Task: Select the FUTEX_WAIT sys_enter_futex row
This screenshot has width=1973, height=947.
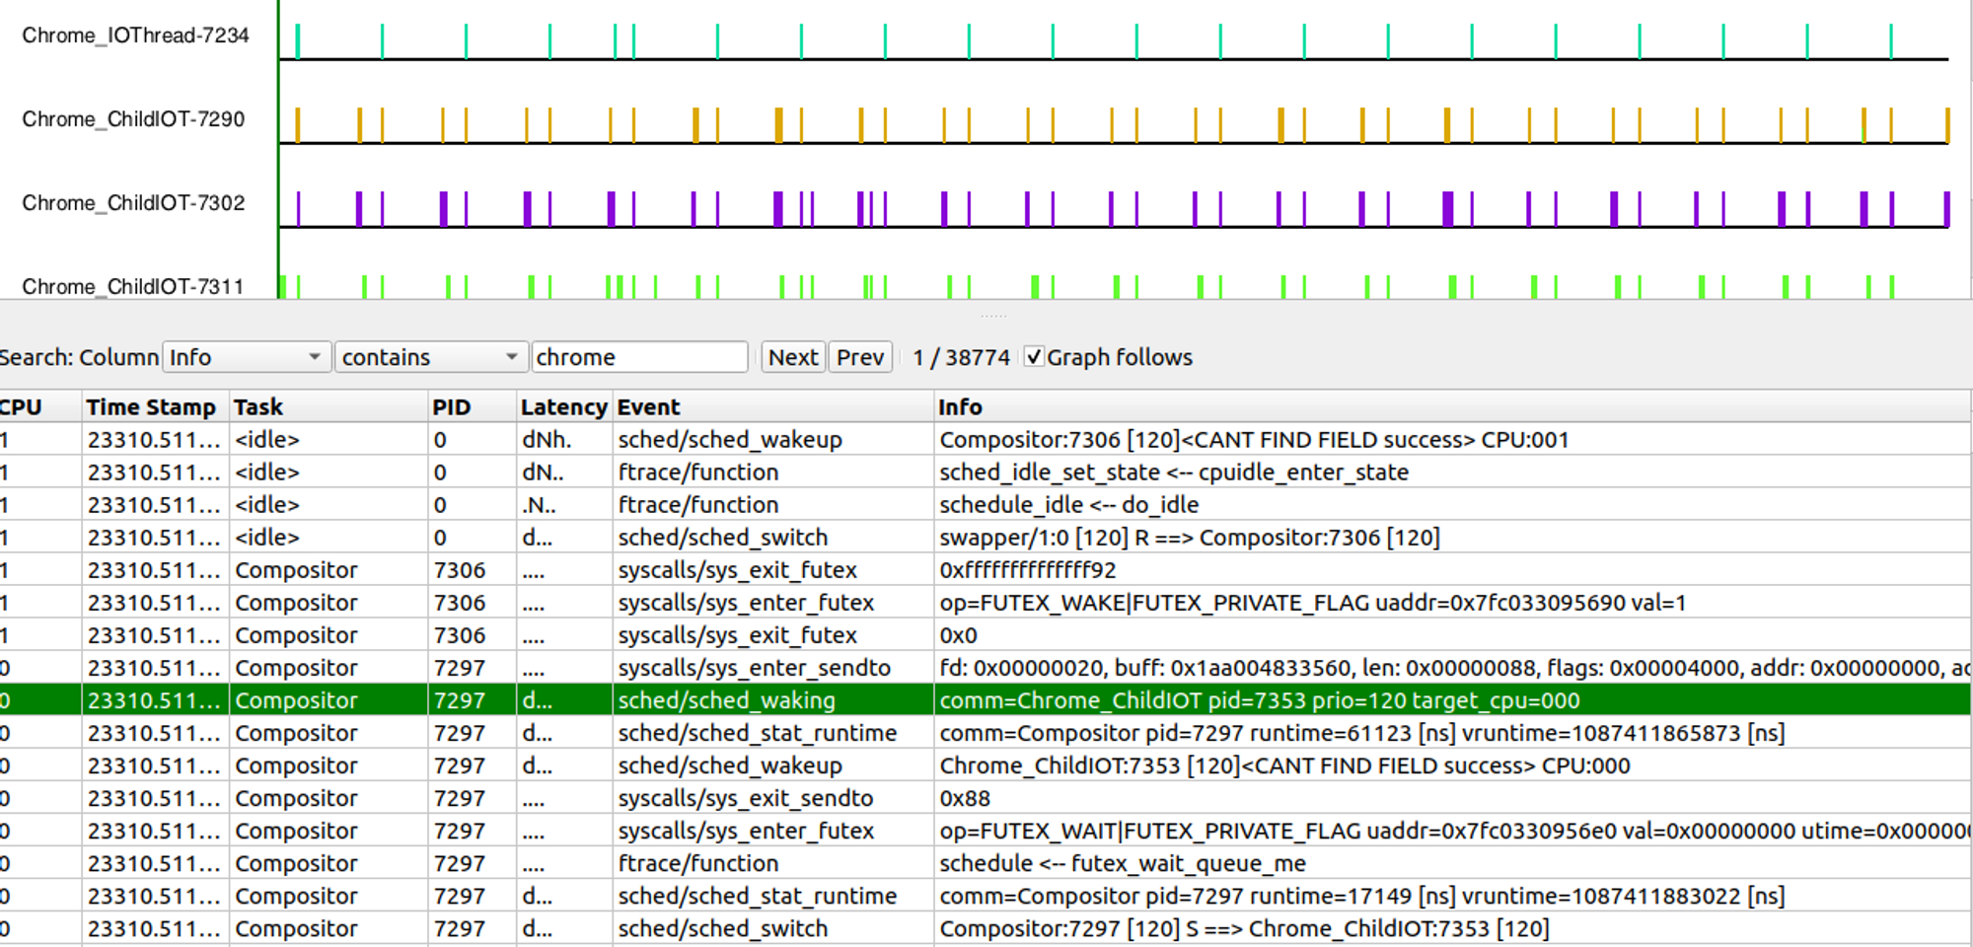Action: 986,831
